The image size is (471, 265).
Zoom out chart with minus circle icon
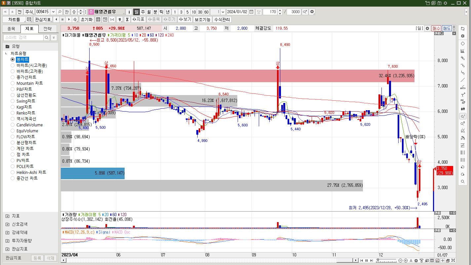(x=401, y=261)
